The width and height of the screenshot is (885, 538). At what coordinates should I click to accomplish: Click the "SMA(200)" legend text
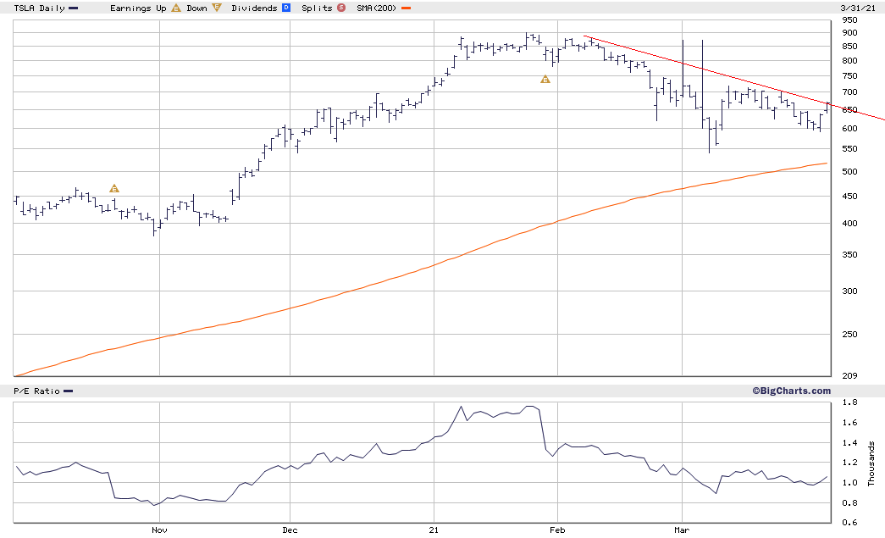[x=377, y=8]
